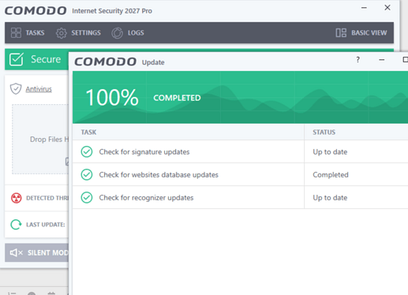Click the Drop Files area

coord(40,139)
